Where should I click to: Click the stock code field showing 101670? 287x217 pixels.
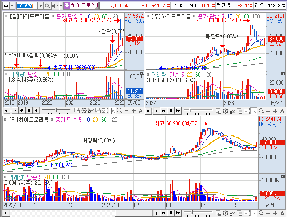point(27,6)
